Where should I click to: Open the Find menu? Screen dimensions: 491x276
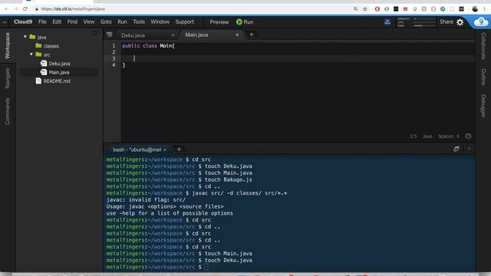point(72,22)
